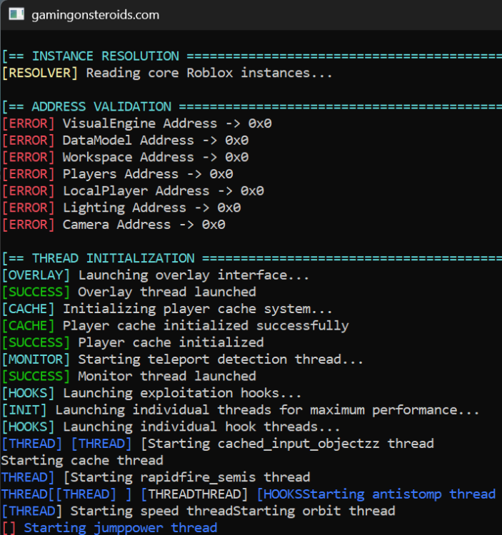The height and width of the screenshot is (535, 502).
Task: Click the Lighting Address error line
Action: pos(121,208)
